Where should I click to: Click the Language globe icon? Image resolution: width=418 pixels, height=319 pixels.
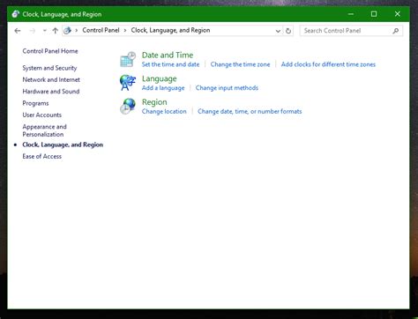(x=128, y=83)
